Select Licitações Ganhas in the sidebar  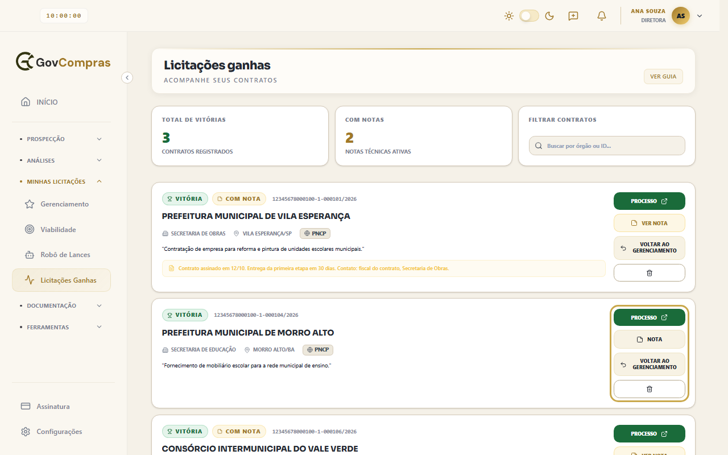pyautogui.click(x=61, y=280)
